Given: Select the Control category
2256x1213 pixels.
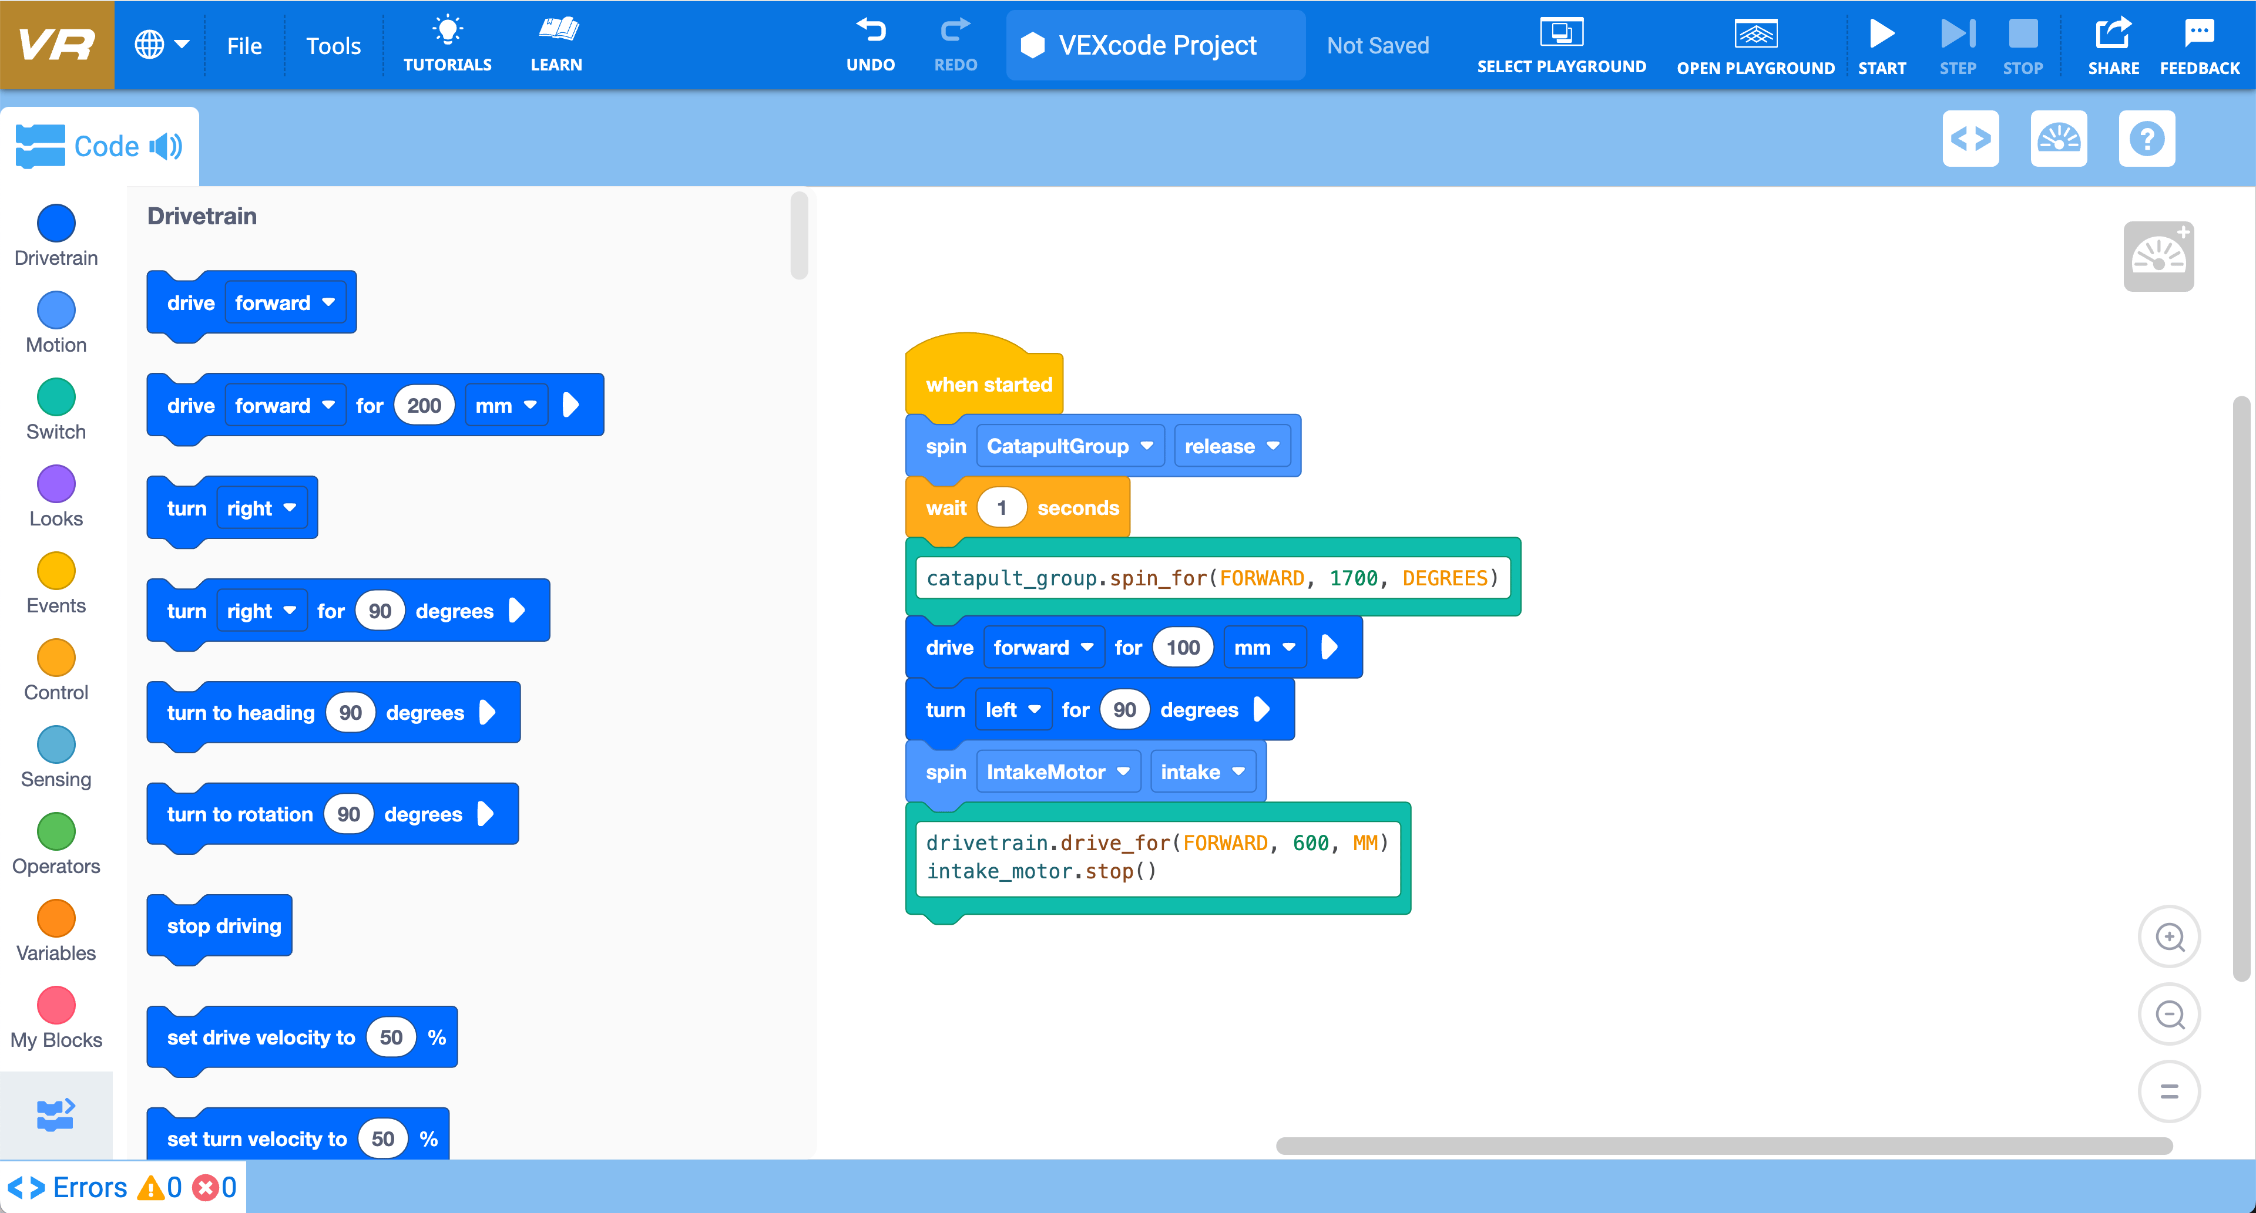Looking at the screenshot, I should point(56,669).
